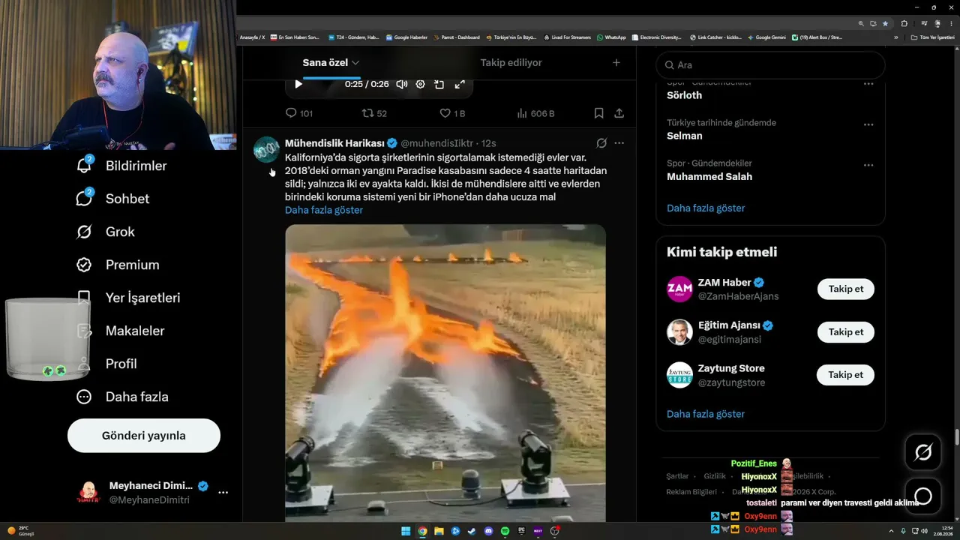Image resolution: width=960 pixels, height=540 pixels.
Task: Follow ZAM Haber with Takip et
Action: pos(846,289)
